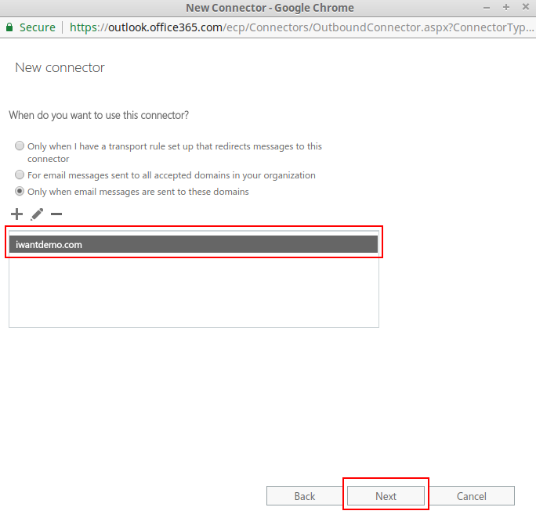This screenshot has width=536, height=518.
Task: Maximize the New Connector Chrome window
Action: click(x=505, y=8)
